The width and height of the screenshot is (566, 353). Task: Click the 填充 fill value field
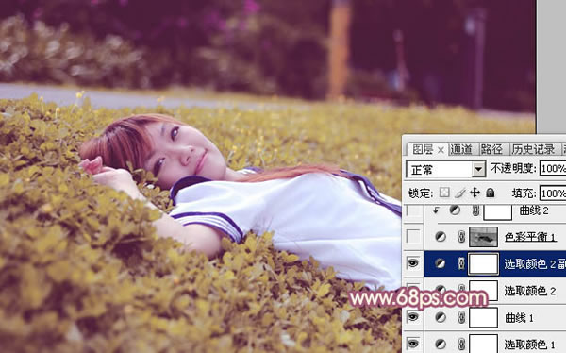553,193
